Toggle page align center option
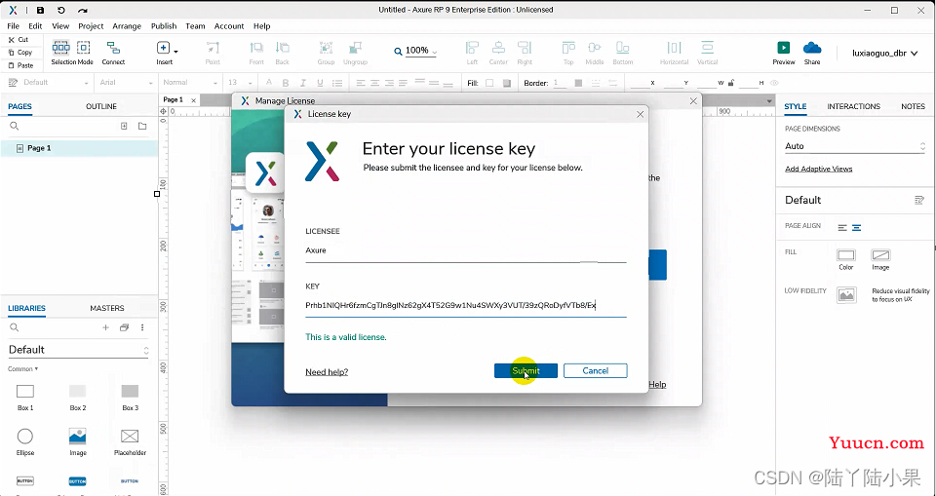 [857, 227]
